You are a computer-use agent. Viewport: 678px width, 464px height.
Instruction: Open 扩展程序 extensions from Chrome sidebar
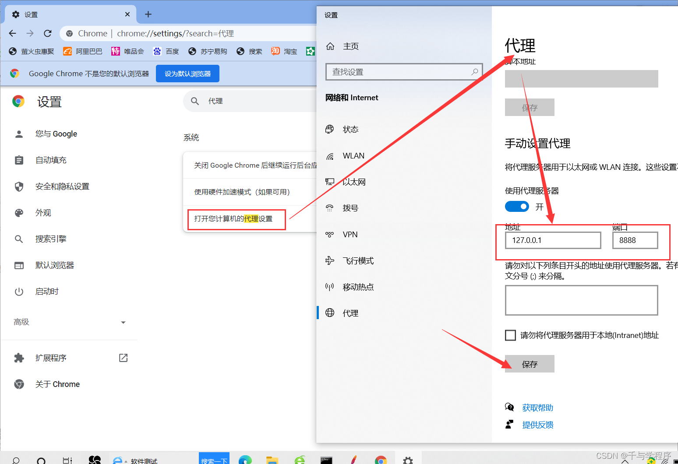pos(51,358)
